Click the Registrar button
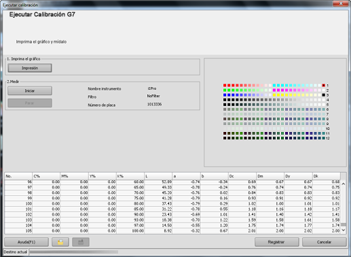Image resolution: width=351 pixels, height=257 pixels. pos(277,242)
